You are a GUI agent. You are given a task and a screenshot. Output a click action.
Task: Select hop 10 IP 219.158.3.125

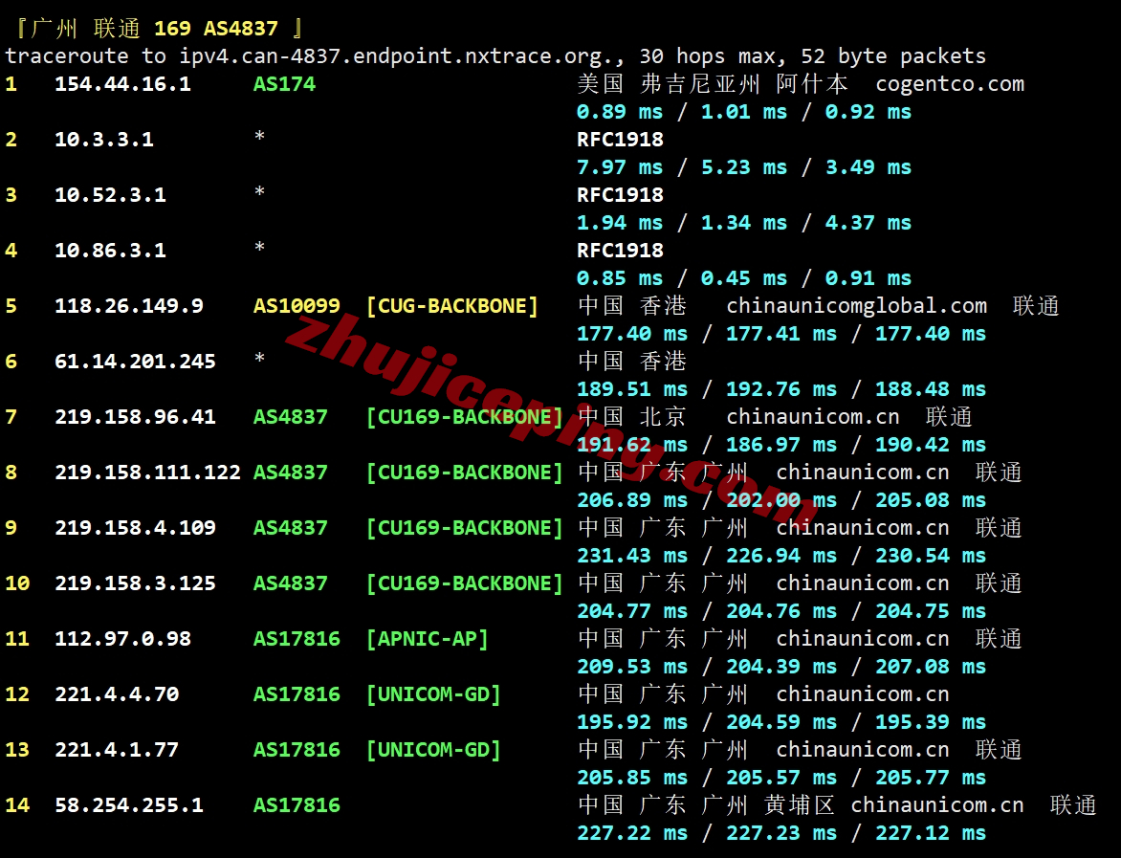coord(135,583)
